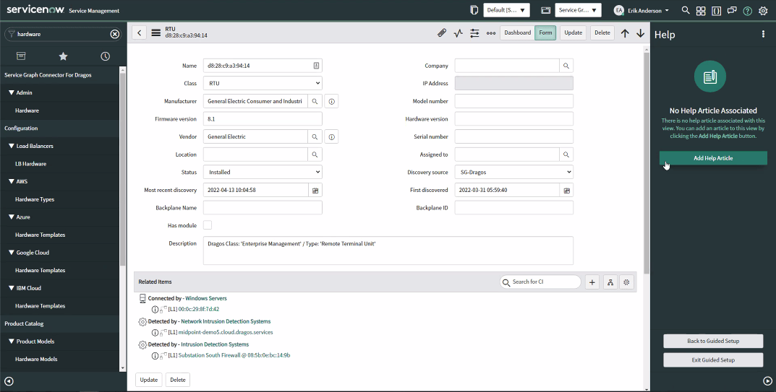776x392 pixels.
Task: Open the Status dropdown showing Installed
Action: (263, 173)
